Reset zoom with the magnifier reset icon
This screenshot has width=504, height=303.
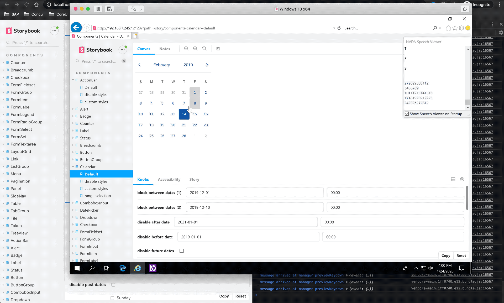[204, 49]
